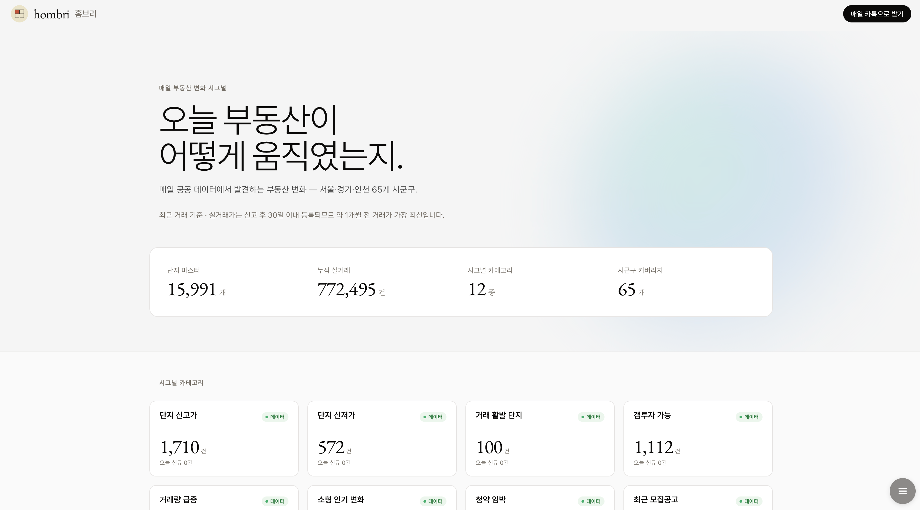This screenshot has width=920, height=510.
Task: Click the 1,112 count in 갭투자 가능
Action: [653, 447]
